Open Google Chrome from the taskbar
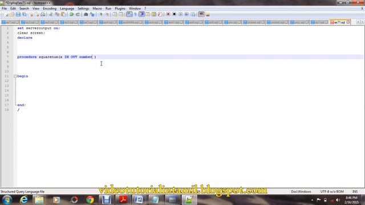 [x=90, y=200]
